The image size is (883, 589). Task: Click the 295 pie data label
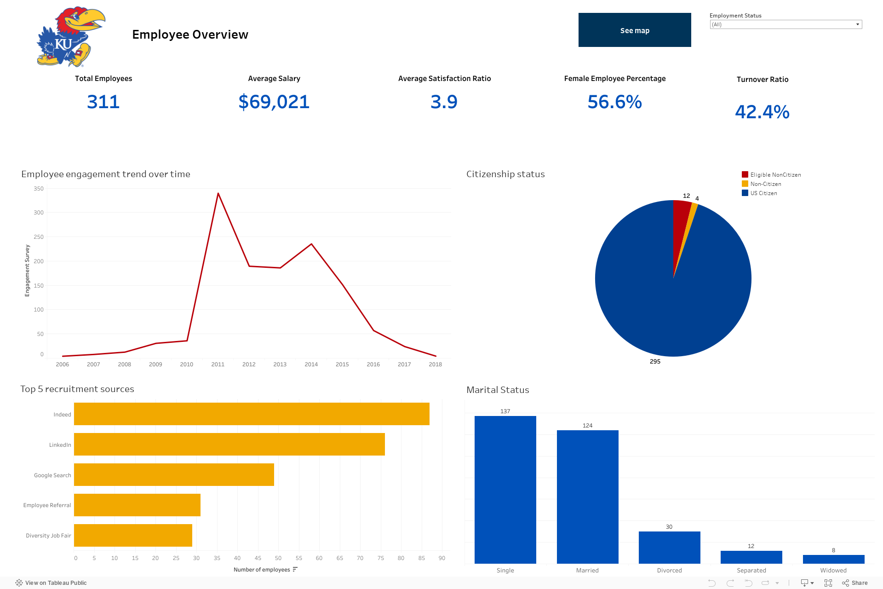(655, 362)
